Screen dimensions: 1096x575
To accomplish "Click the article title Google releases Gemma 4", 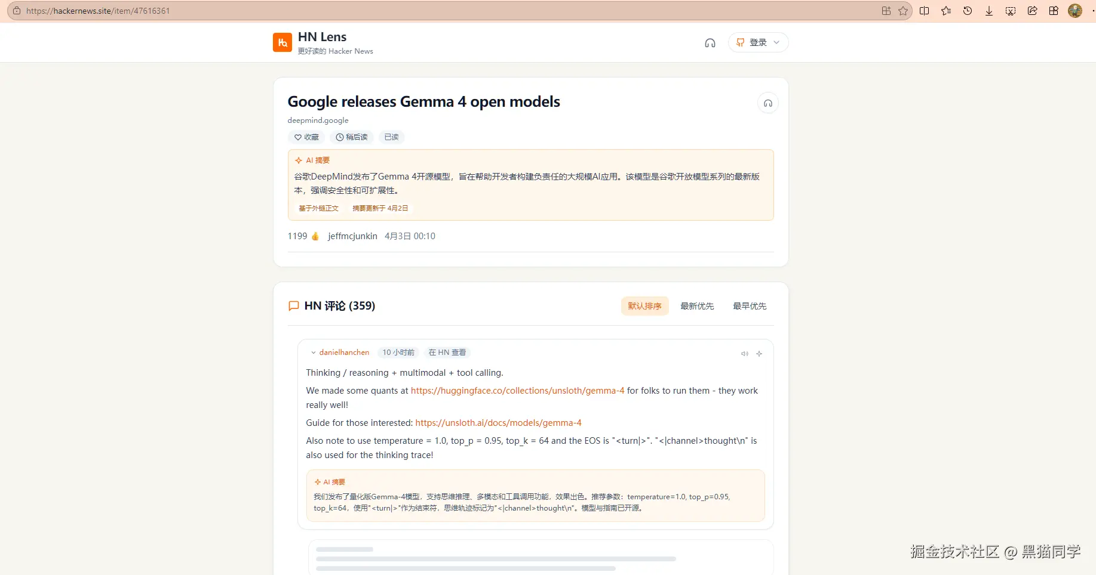I will 424,102.
